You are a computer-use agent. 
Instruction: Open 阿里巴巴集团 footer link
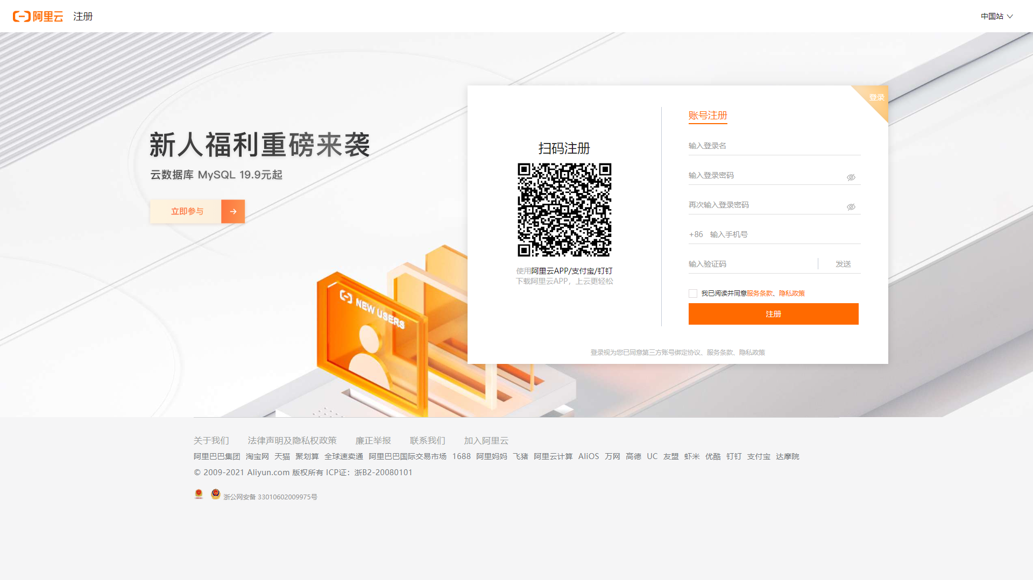click(x=217, y=456)
